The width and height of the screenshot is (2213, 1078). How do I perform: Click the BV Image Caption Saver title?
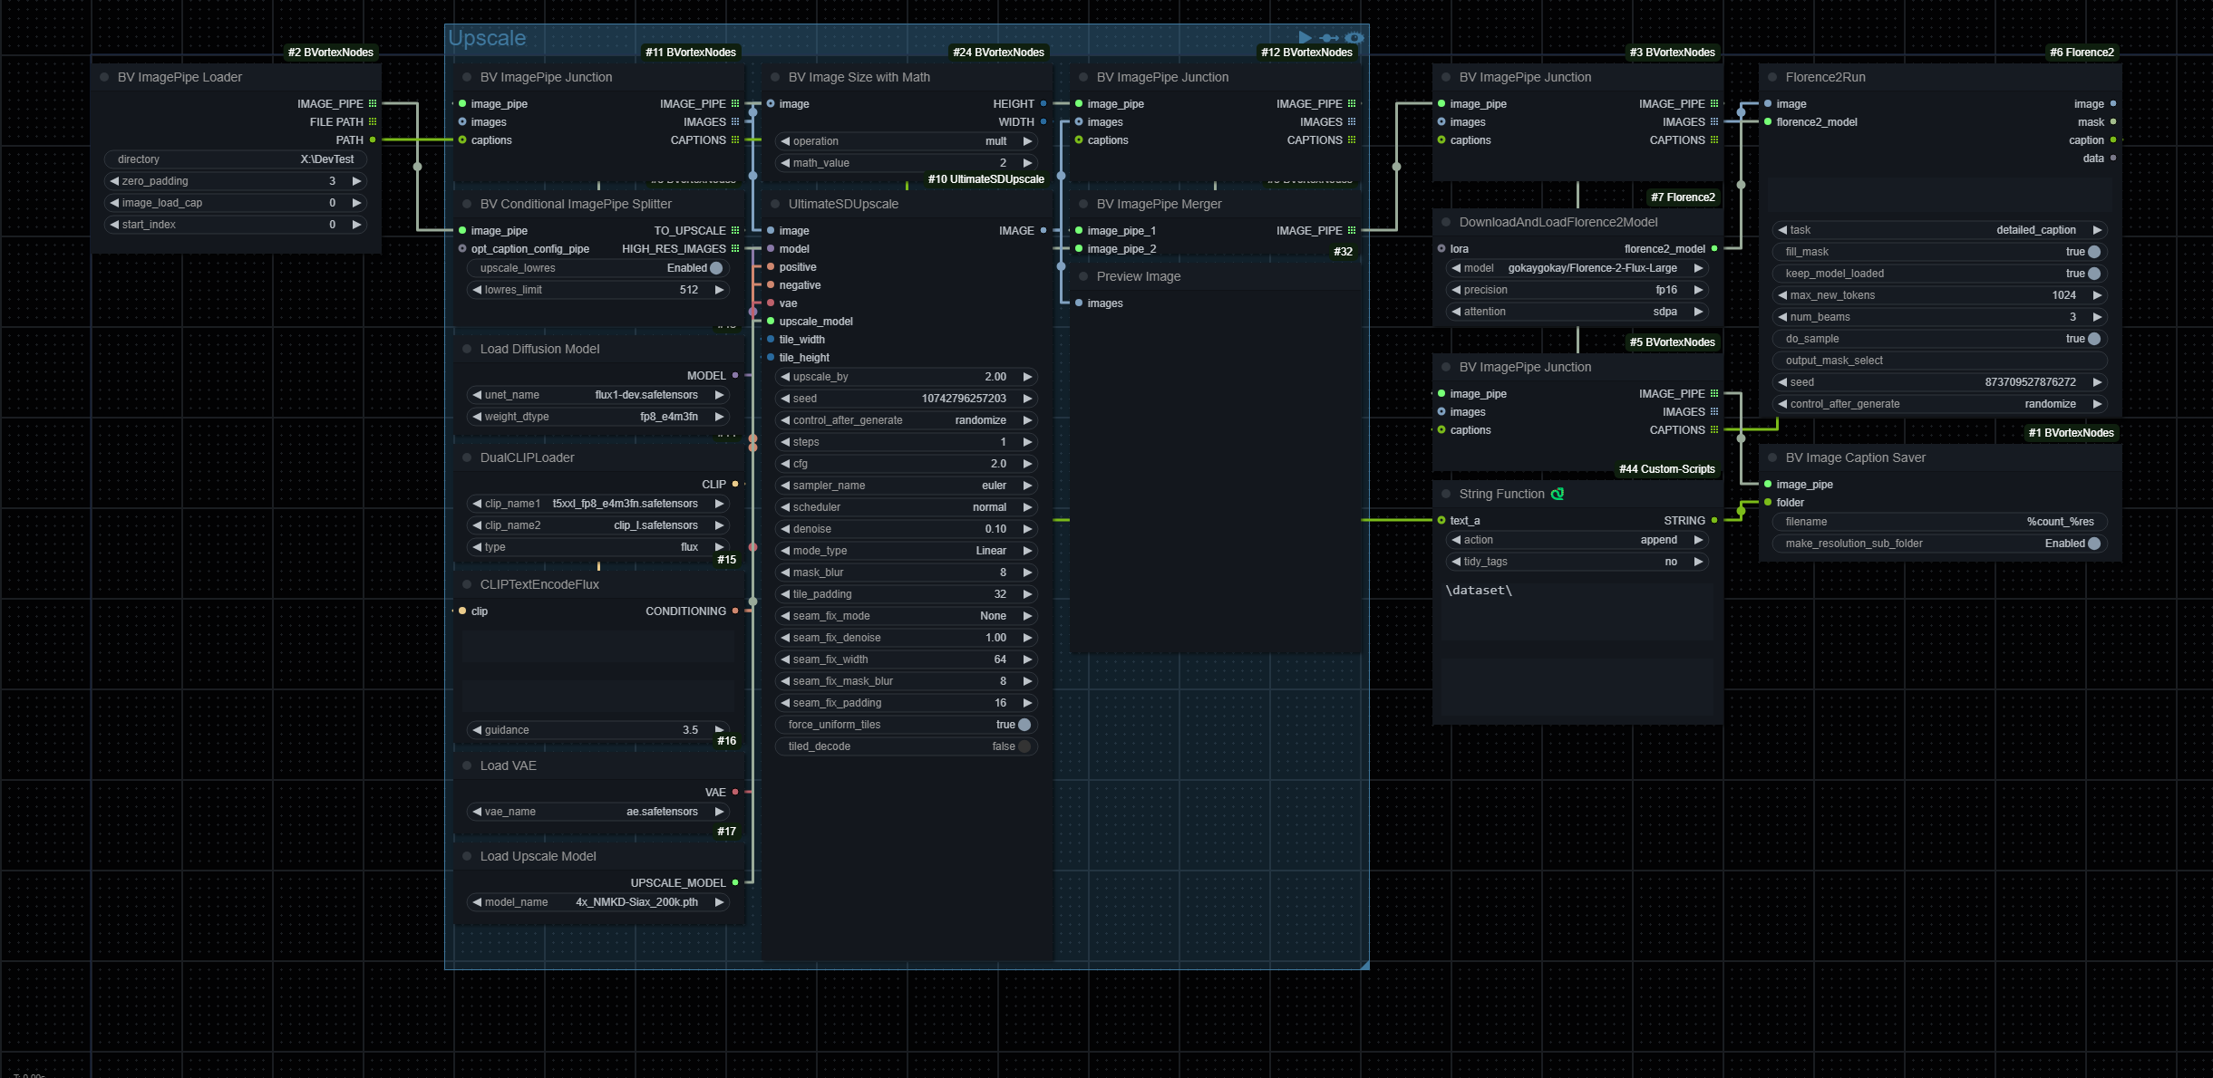coord(1855,457)
